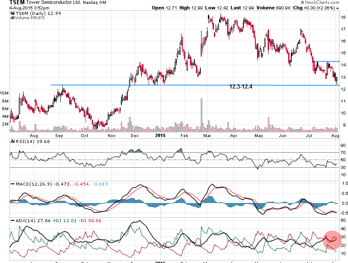348x263 pixels.
Task: Click the Nasdaq GM exchange label
Action: click(x=94, y=3)
